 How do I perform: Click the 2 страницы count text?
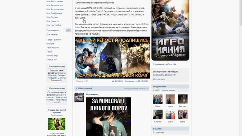coord(158,133)
